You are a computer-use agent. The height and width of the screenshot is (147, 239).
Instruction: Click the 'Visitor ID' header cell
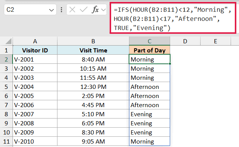pyautogui.click(x=35, y=50)
